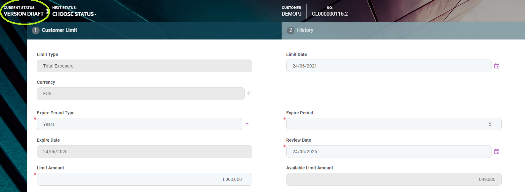Switch to the History tab

(x=305, y=30)
